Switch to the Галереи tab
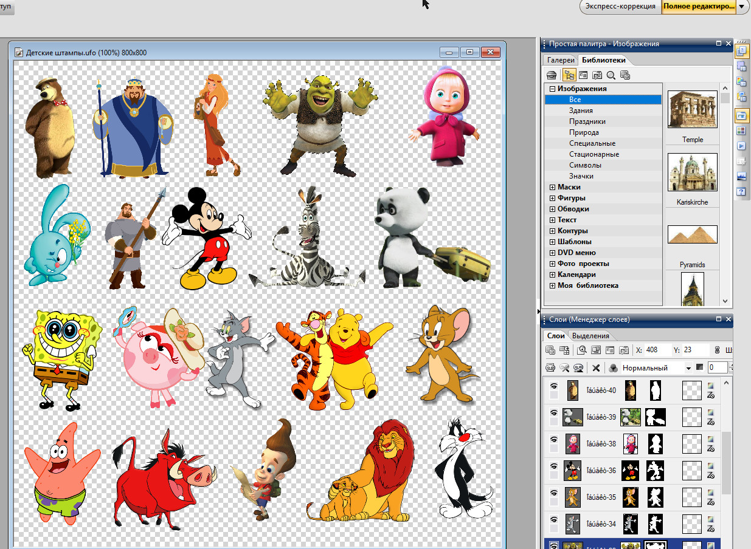The image size is (751, 549). (x=561, y=60)
